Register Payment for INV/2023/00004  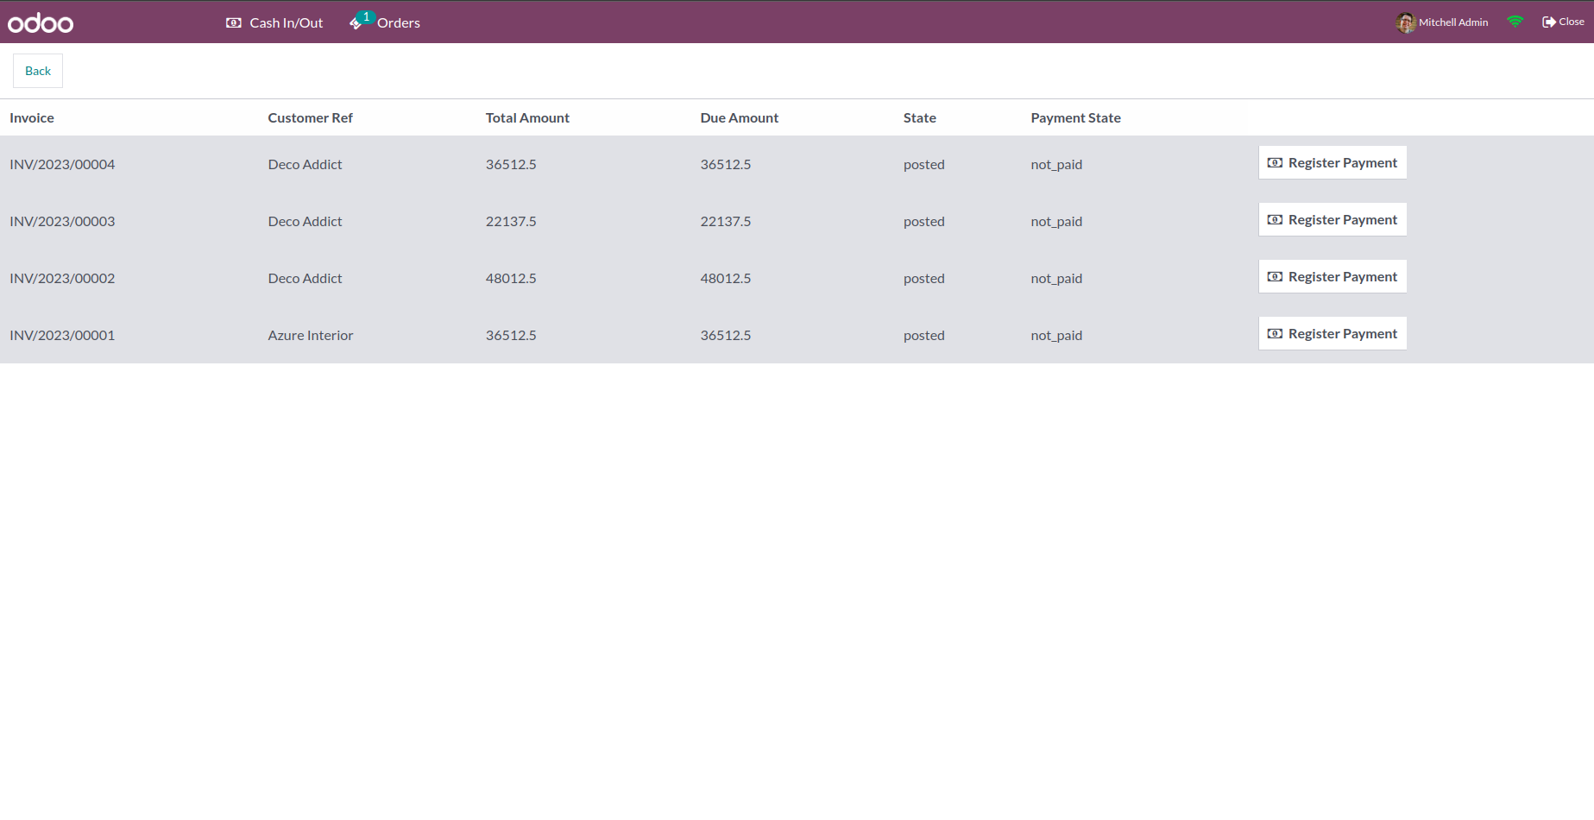[x=1333, y=162]
